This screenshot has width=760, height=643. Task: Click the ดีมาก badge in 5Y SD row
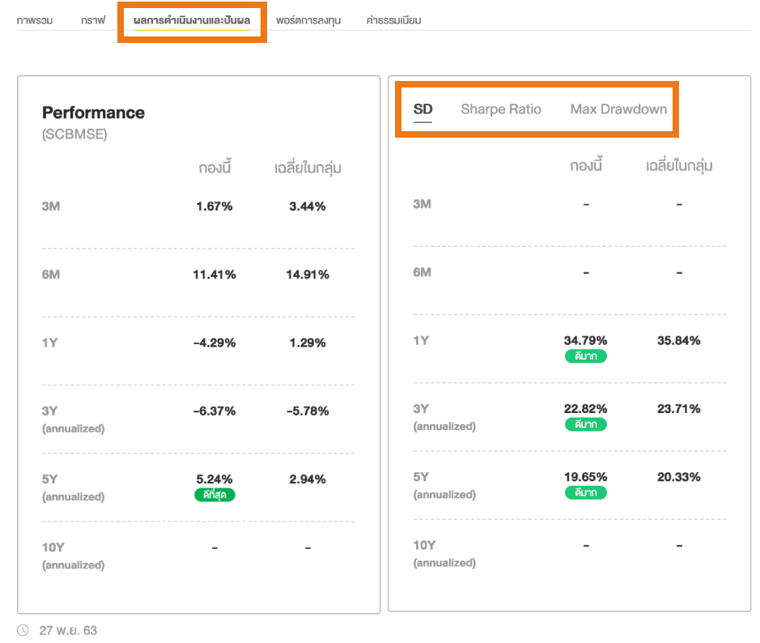pyautogui.click(x=586, y=492)
